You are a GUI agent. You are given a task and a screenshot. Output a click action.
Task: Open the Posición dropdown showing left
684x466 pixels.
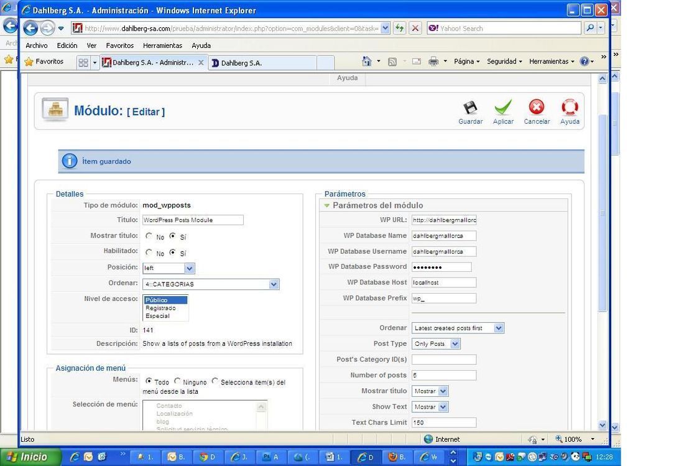click(169, 268)
